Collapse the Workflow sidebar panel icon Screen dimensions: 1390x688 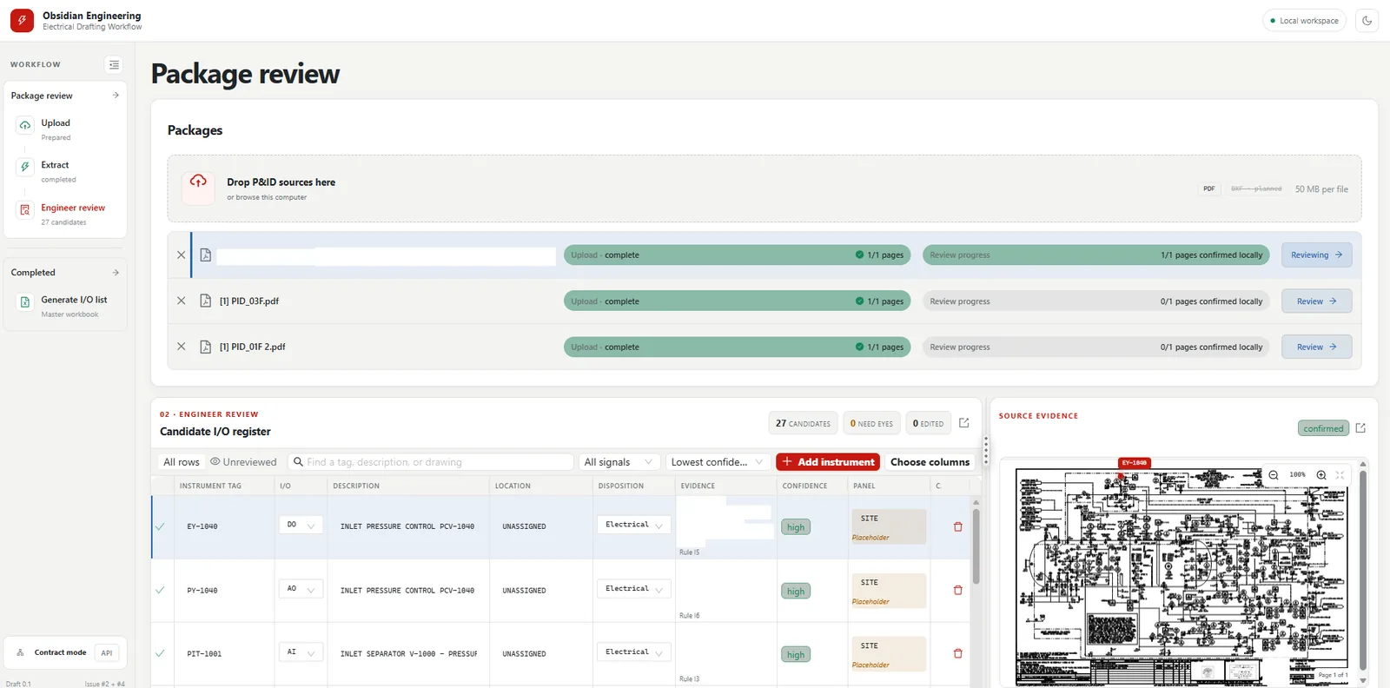point(114,64)
